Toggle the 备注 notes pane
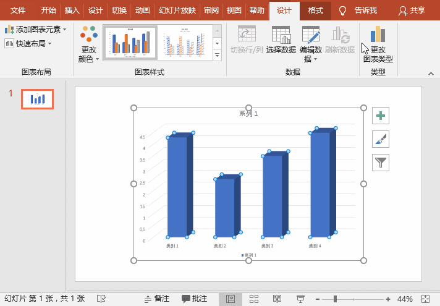The width and height of the screenshot is (440, 306). (x=156, y=299)
